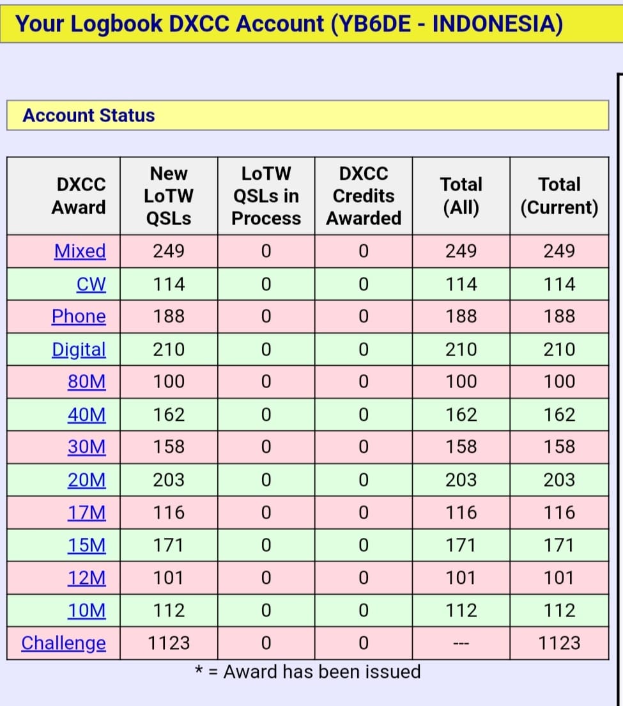Viewport: 623px width, 706px height.
Task: Click the dashes in the Challenge row
Action: pos(461,644)
